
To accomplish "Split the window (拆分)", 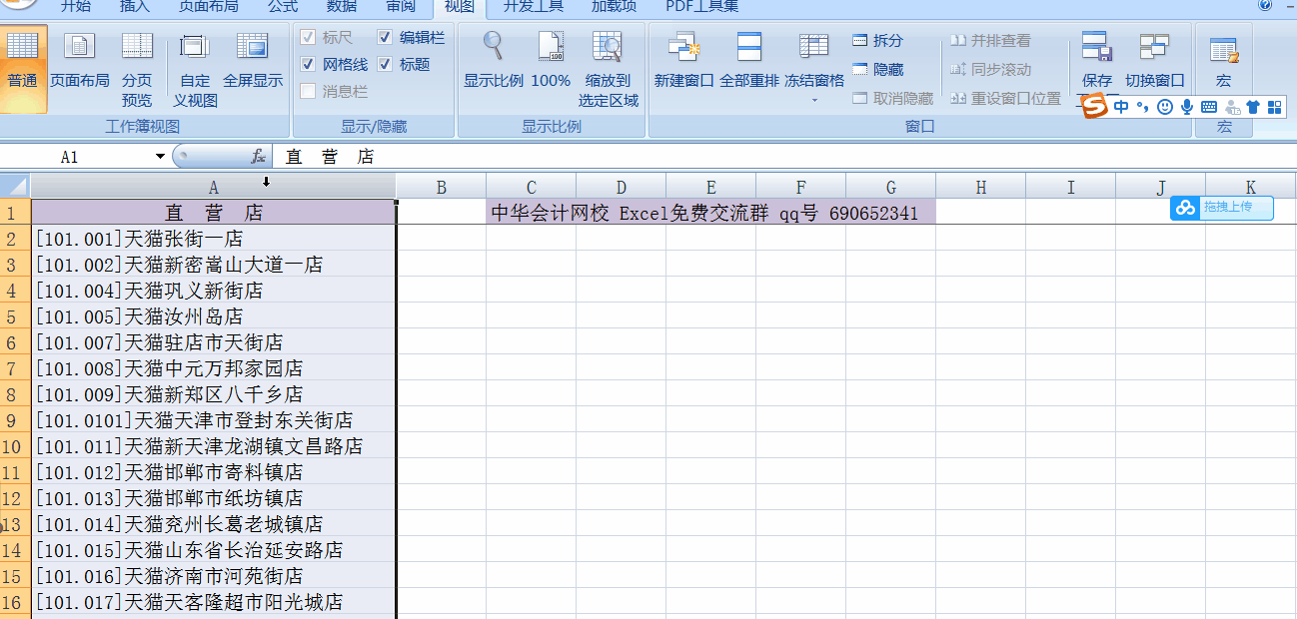I will (877, 41).
